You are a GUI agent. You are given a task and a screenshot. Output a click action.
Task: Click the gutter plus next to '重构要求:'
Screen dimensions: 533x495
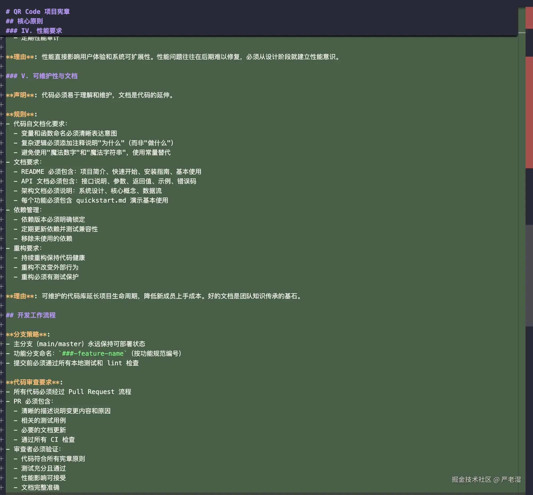(x=2, y=248)
